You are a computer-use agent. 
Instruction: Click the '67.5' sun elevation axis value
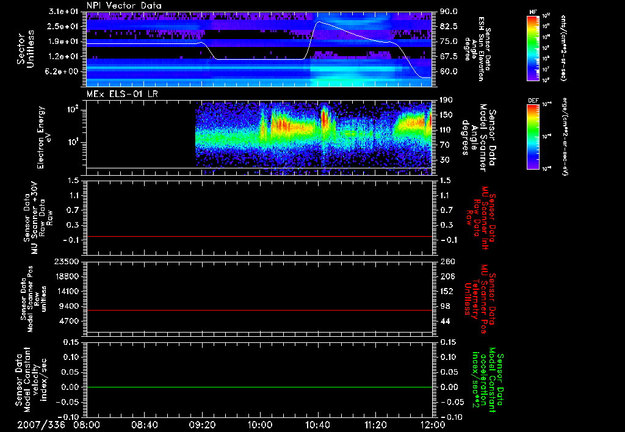click(x=449, y=57)
